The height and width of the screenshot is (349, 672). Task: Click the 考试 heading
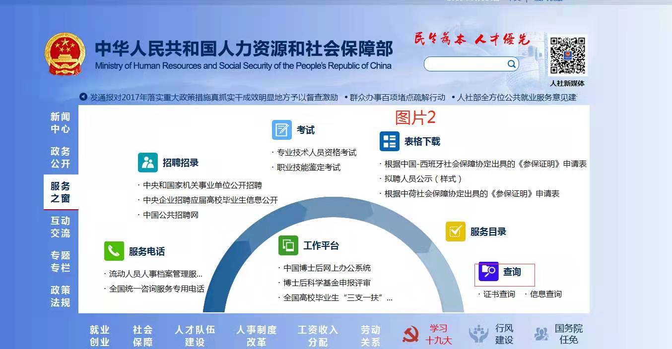pos(306,130)
